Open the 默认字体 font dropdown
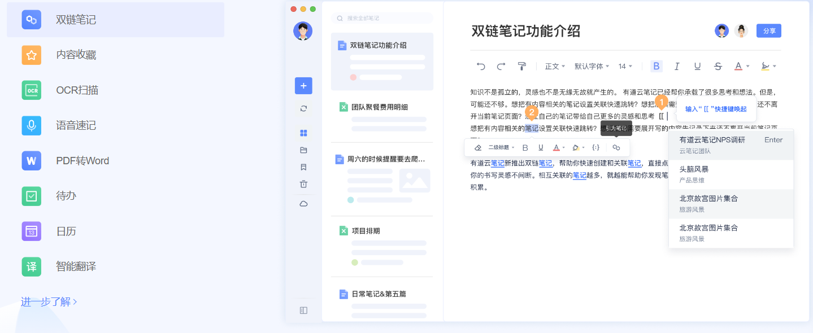 pyautogui.click(x=592, y=67)
